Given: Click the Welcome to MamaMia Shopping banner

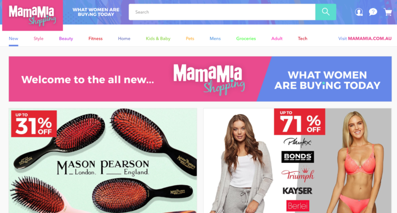Looking at the screenshot, I should tap(200, 79).
